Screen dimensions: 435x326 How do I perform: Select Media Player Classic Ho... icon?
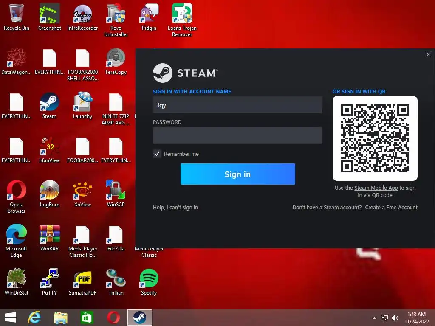tap(83, 241)
